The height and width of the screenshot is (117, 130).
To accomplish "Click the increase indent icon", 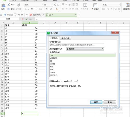I will (77, 4).
